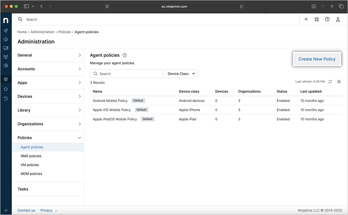Click the recent history clock icon
348x215 pixels.
tap(6, 99)
